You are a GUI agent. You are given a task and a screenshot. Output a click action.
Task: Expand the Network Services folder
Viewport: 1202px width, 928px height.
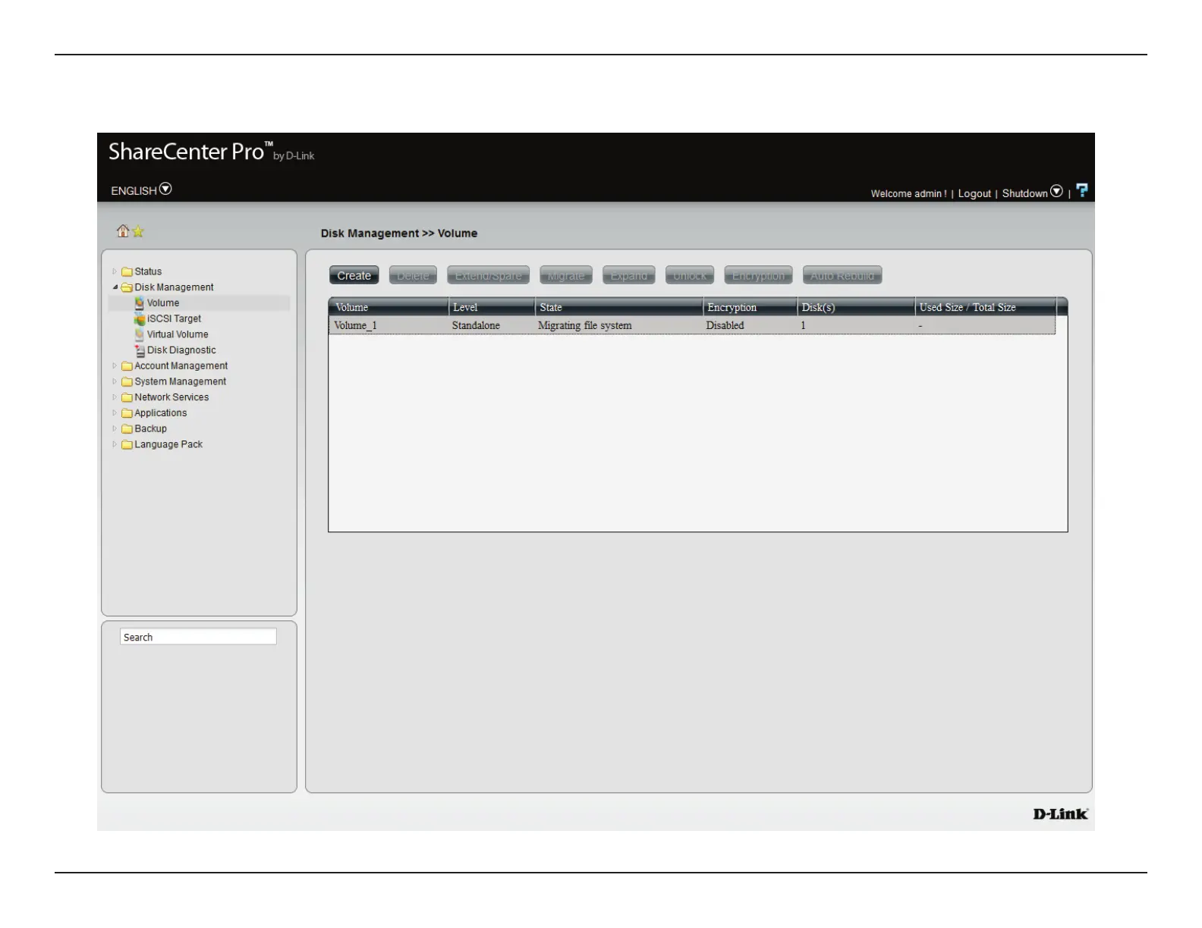tap(115, 397)
